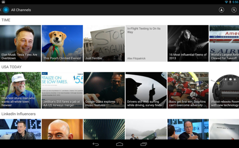
Task: Open the recent apps button
Action: (143, 144)
